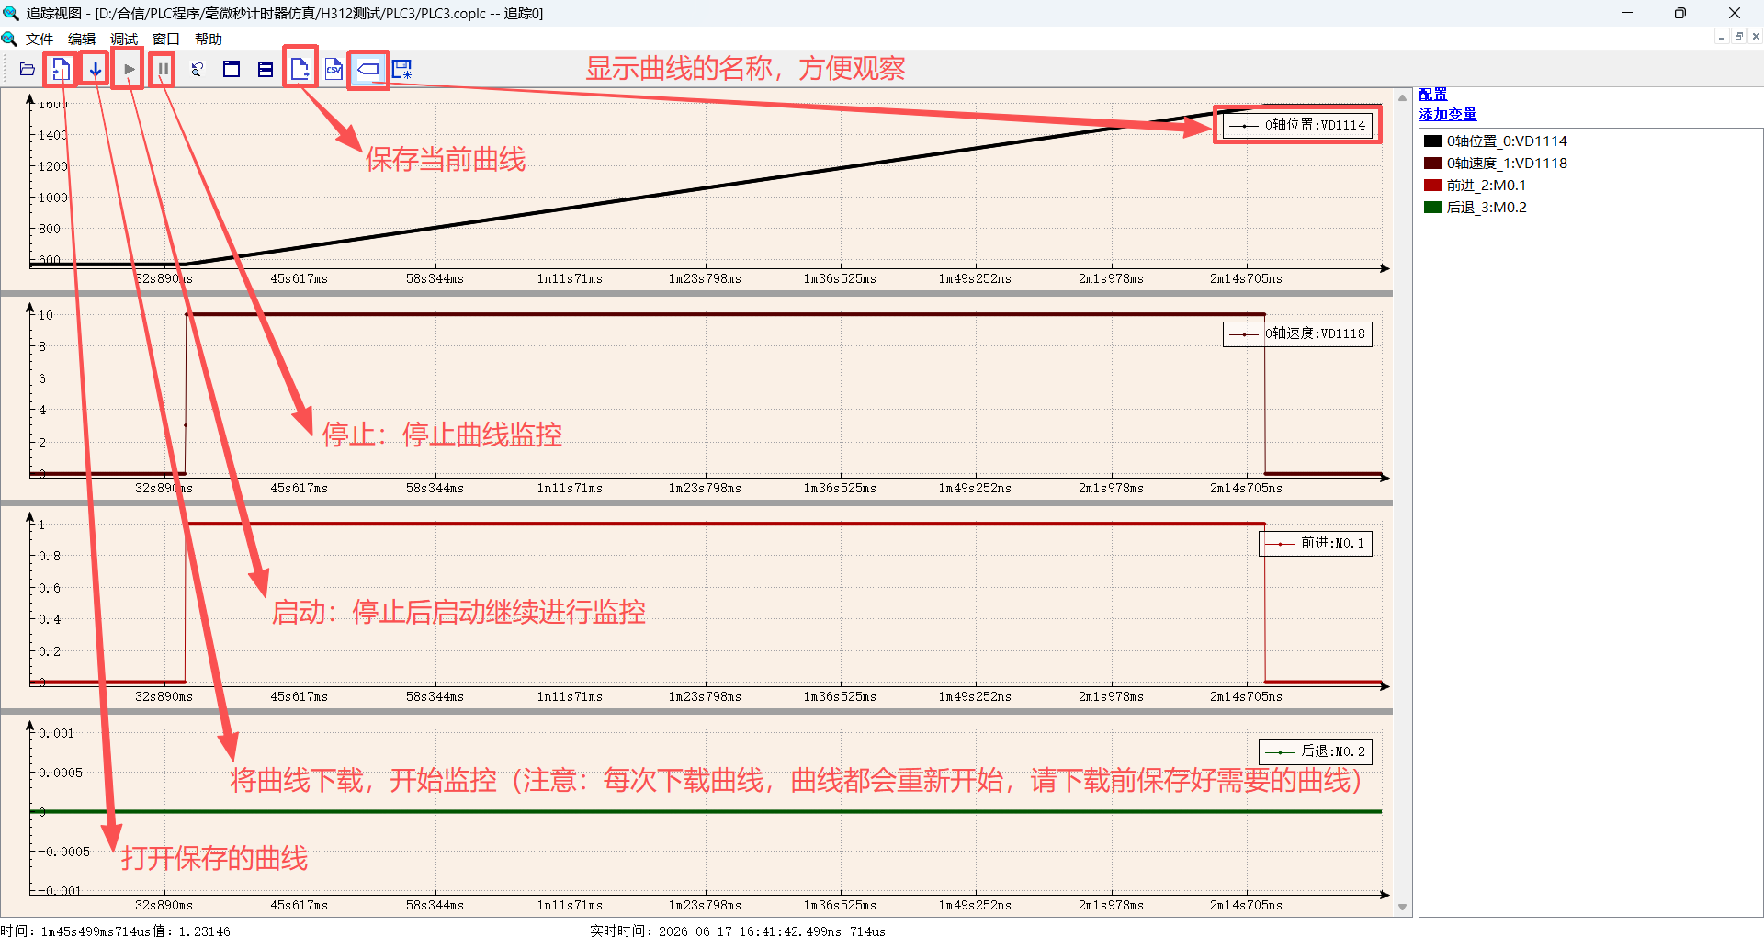
Task: Click black swatch of 0轴位置 variable
Action: coord(1432,141)
